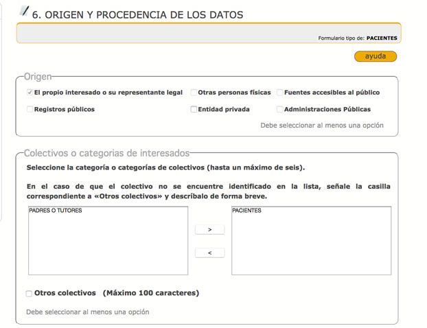Click the ORIGEN Y PROCEDENCIA DE LOS DATOS heading
The image size is (427, 328).
click(x=137, y=14)
